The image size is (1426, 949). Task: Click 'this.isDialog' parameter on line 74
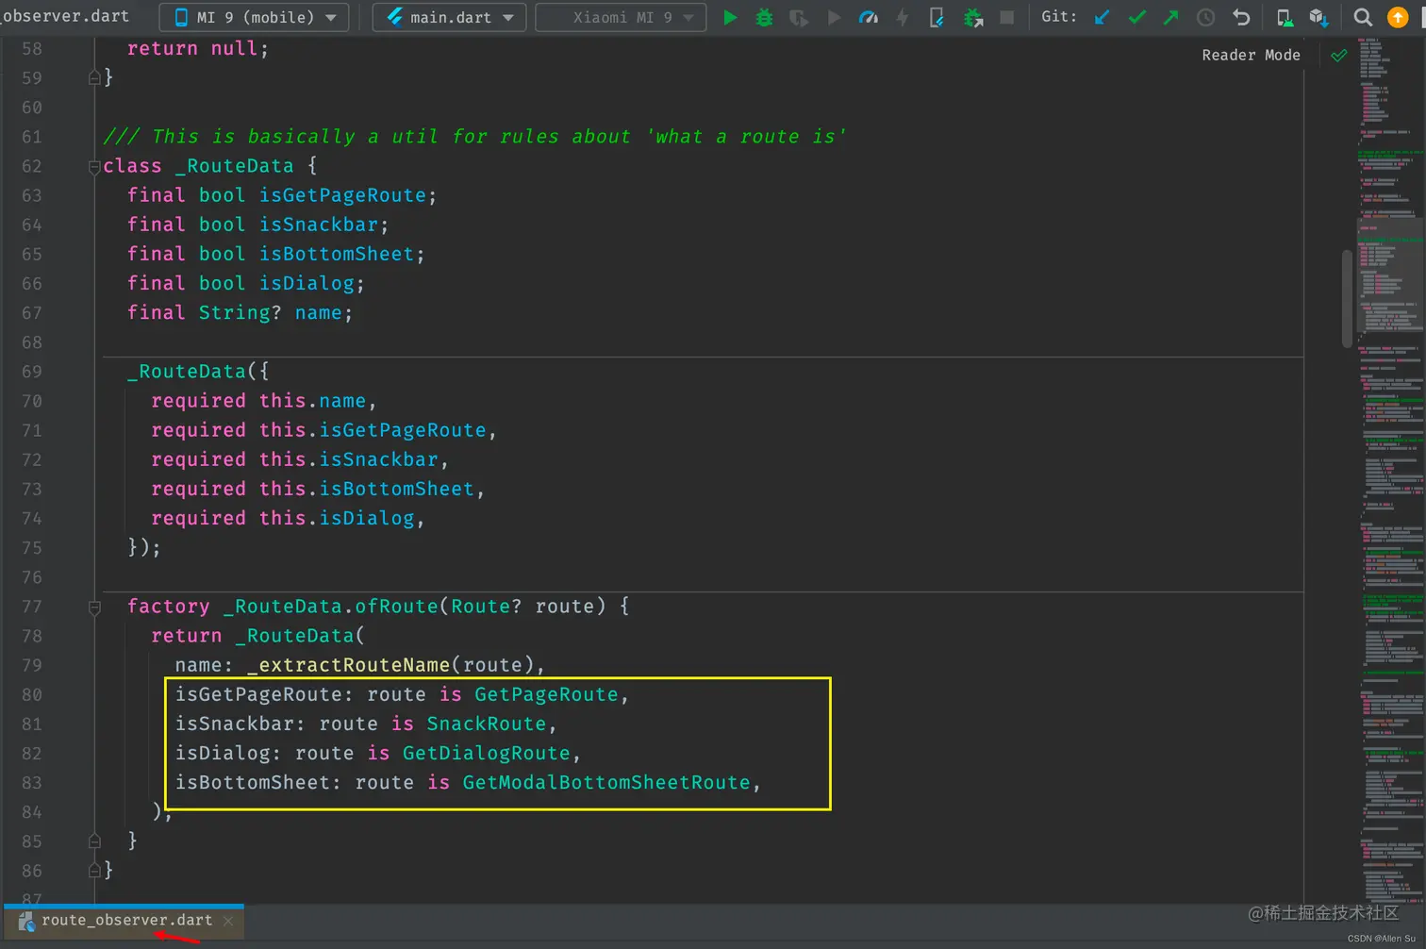pyautogui.click(x=337, y=518)
